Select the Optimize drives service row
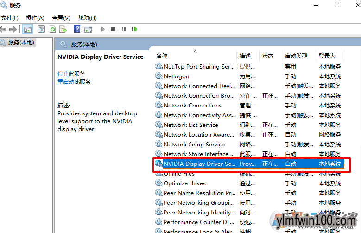Image resolution: width=361 pixels, height=233 pixels. [x=249, y=183]
